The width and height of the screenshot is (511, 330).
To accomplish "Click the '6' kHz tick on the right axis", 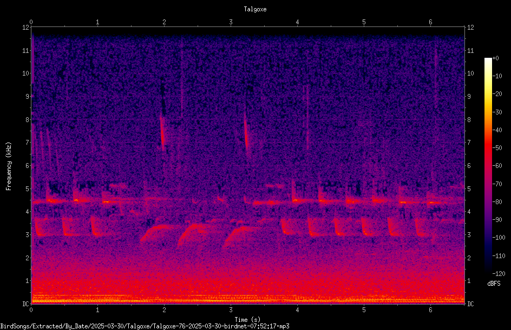I will (469, 165).
